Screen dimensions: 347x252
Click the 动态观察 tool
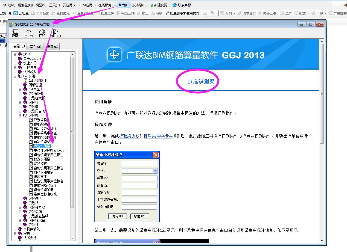pos(246,13)
